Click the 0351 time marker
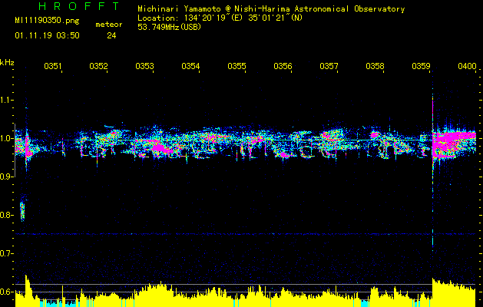The height and width of the screenshot is (307, 483). [x=53, y=66]
